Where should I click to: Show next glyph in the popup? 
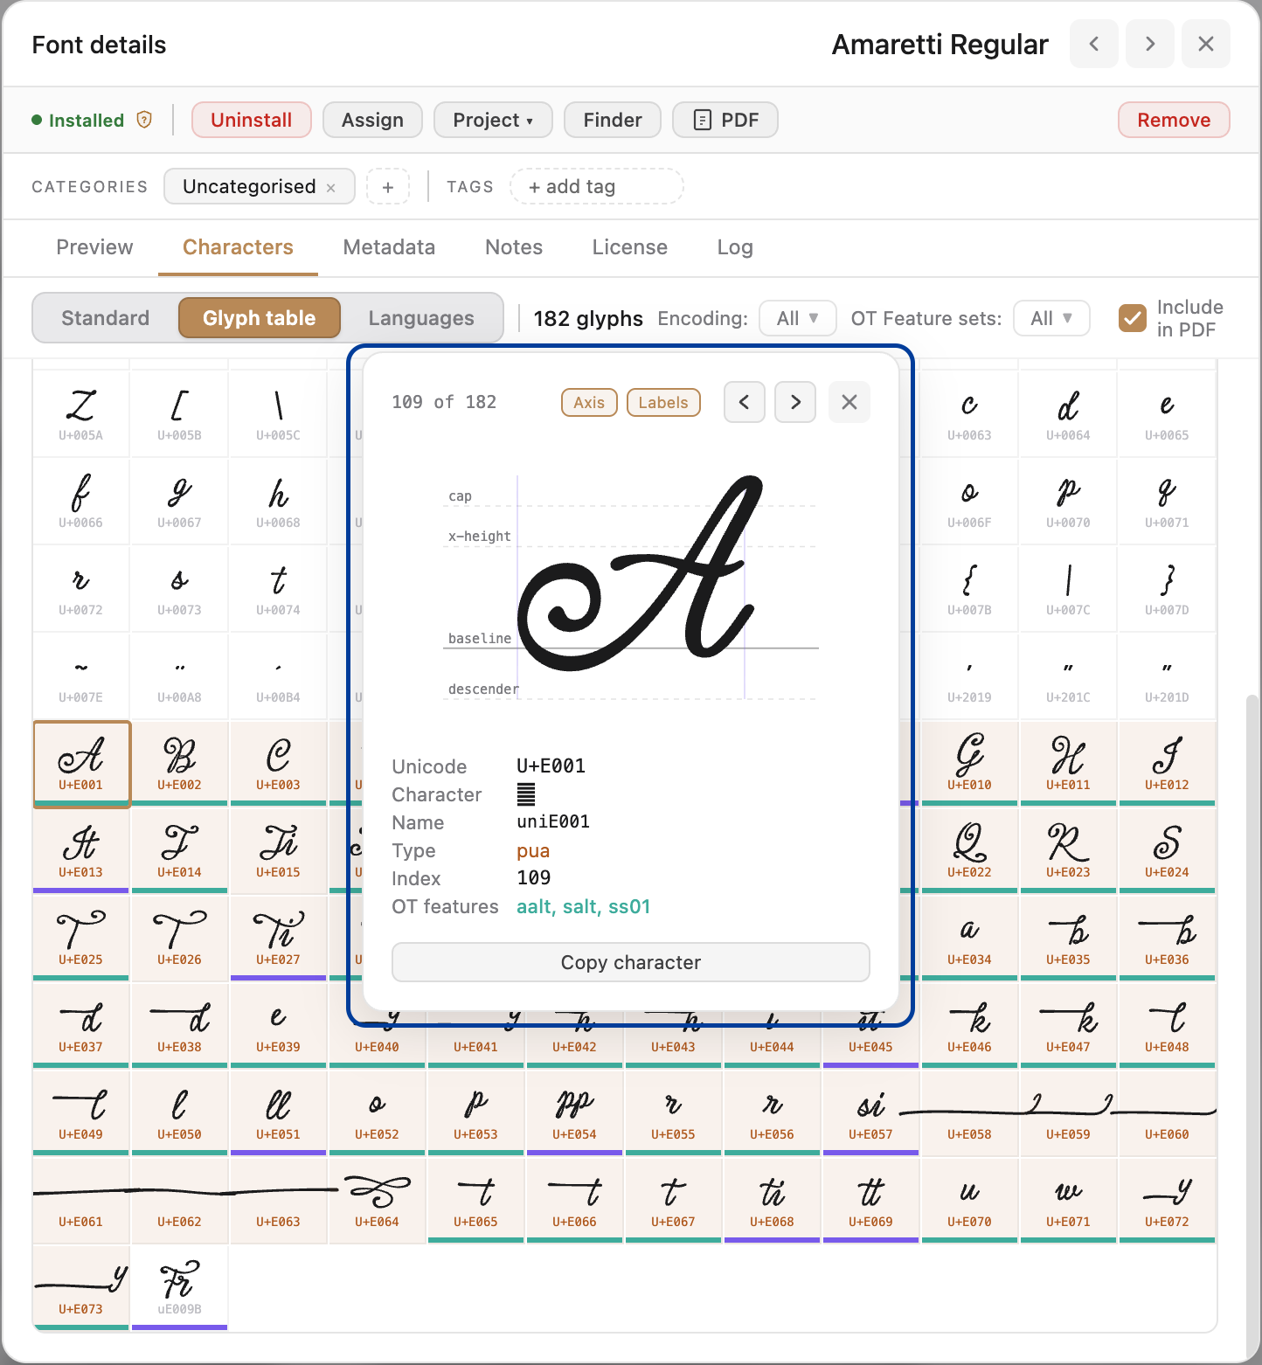pyautogui.click(x=795, y=402)
